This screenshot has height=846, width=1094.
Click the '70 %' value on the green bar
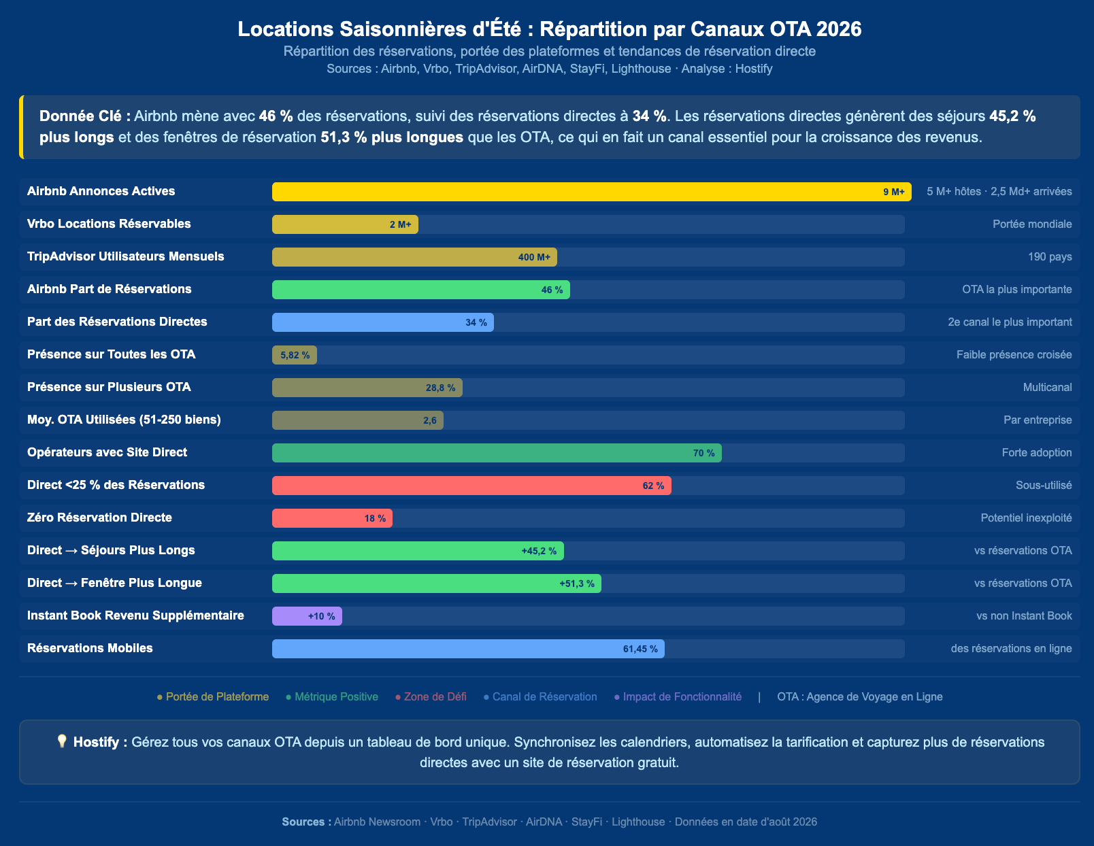704,453
